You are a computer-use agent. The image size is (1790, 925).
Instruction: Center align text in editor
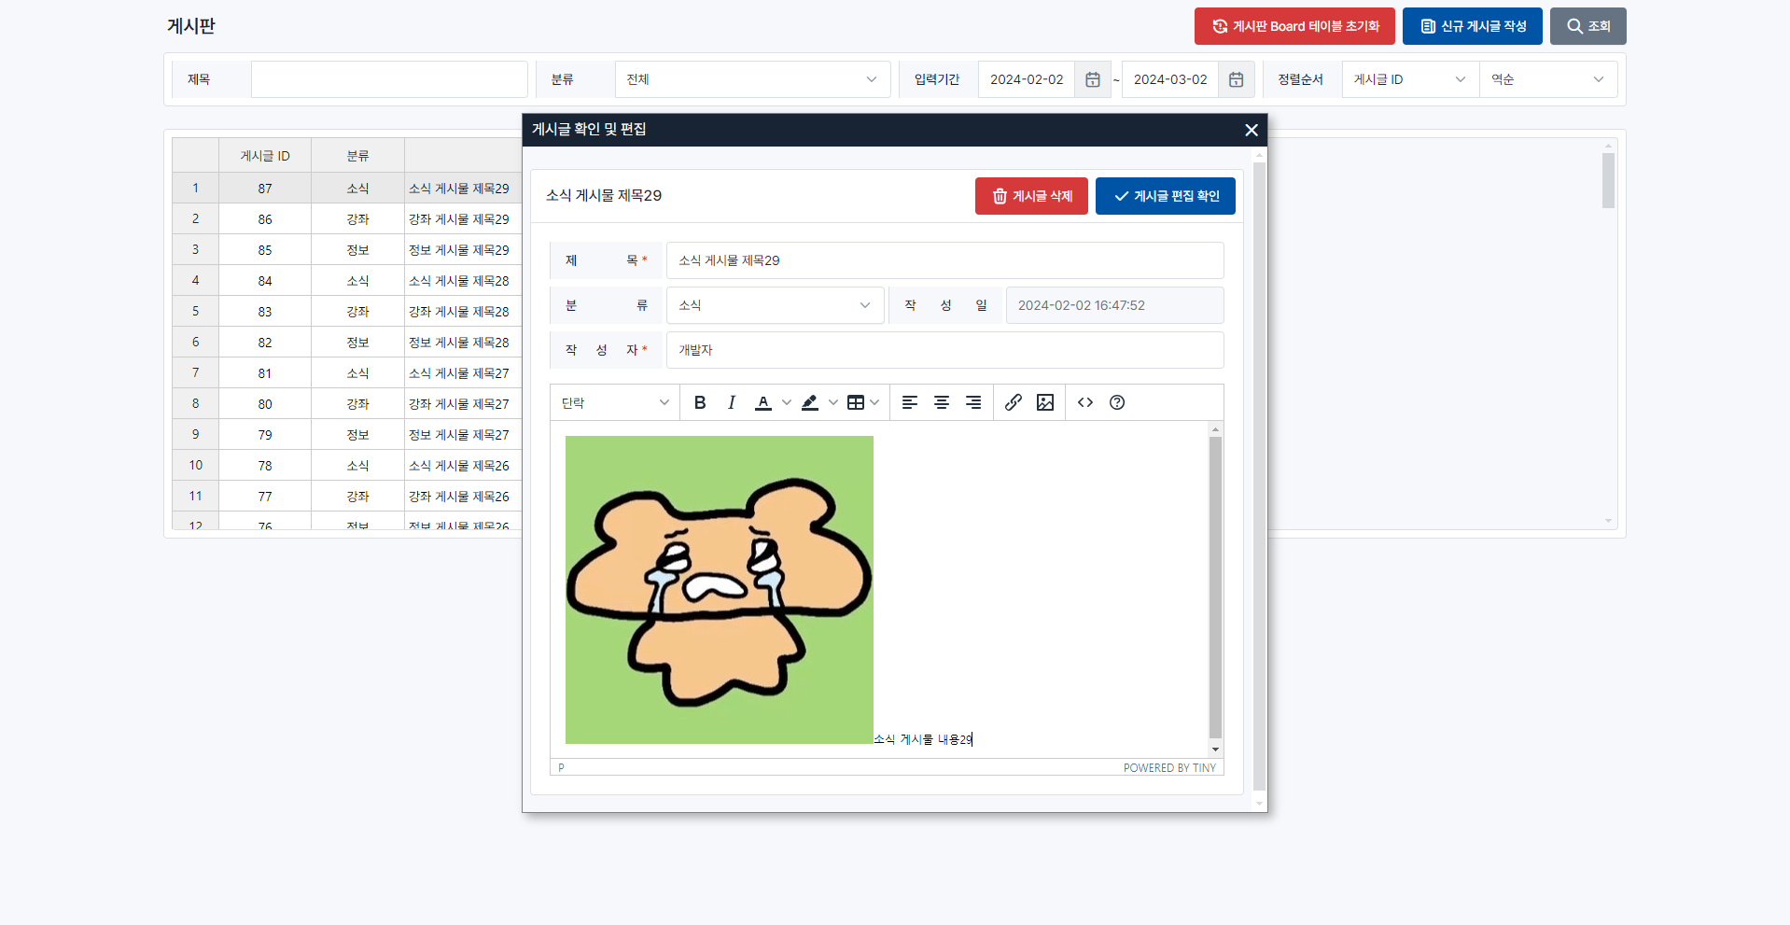pos(942,402)
